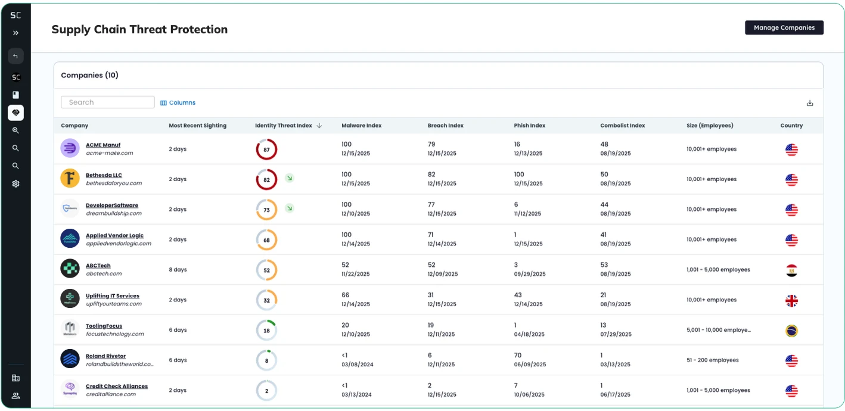Click the Manage Companies button
Image resolution: width=845 pixels, height=411 pixels.
click(784, 28)
